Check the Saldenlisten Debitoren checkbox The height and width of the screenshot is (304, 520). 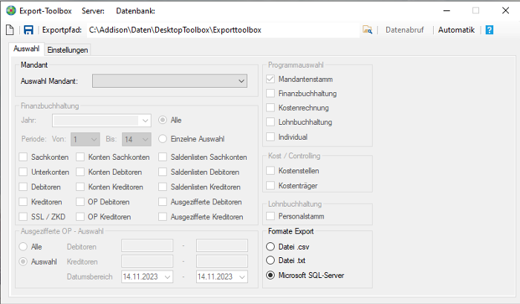[163, 172]
